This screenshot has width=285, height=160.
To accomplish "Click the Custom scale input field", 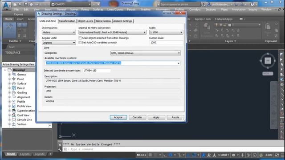I will (x=166, y=43).
